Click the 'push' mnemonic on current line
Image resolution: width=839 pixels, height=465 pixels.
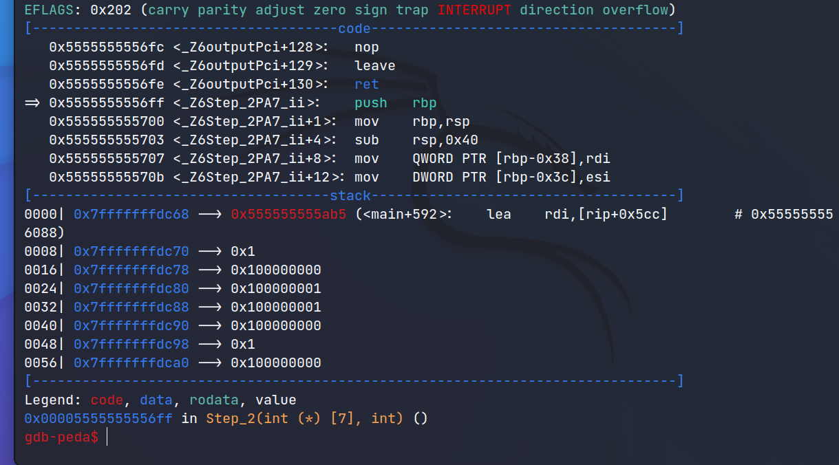(371, 103)
